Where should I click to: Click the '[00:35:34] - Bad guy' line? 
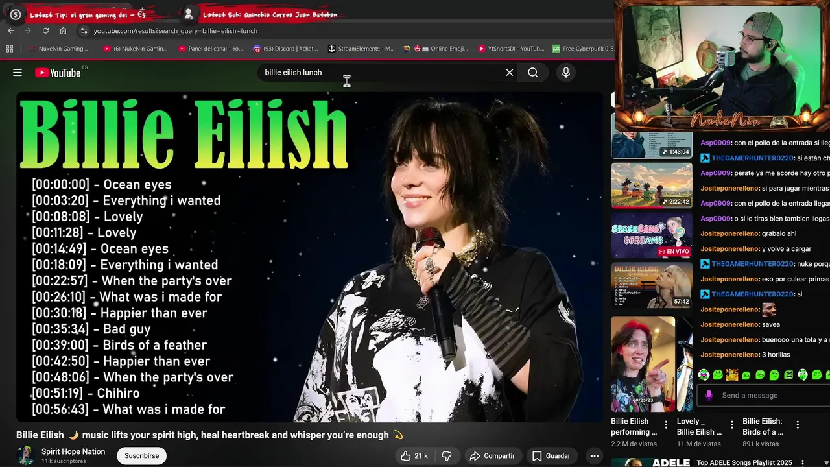click(91, 329)
